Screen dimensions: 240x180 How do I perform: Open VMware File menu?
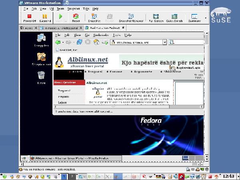(26, 9)
